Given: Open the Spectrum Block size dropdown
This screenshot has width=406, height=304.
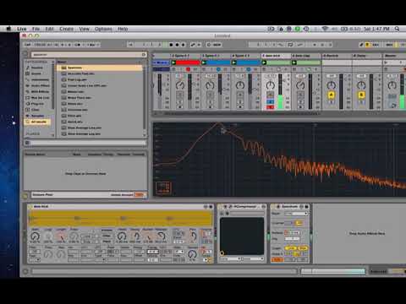Looking at the screenshot, I should click(x=296, y=214).
